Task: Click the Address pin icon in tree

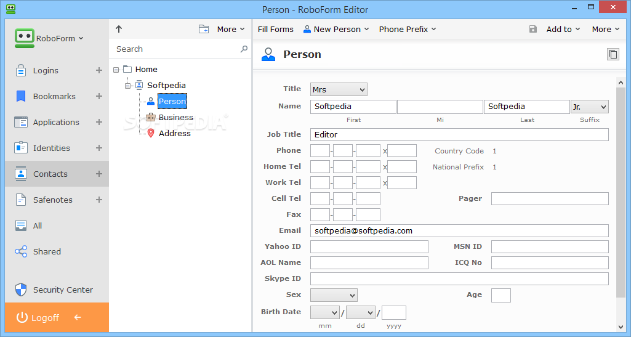Action: (x=151, y=133)
